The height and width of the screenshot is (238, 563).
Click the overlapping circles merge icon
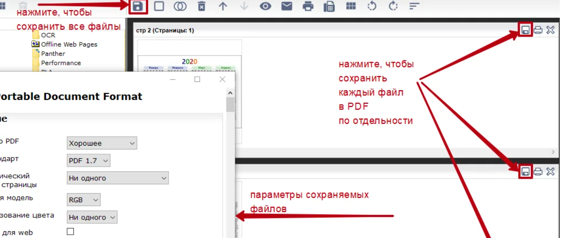tap(180, 6)
